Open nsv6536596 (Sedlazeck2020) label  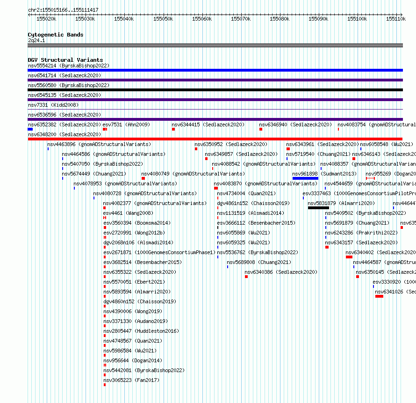[65, 115]
